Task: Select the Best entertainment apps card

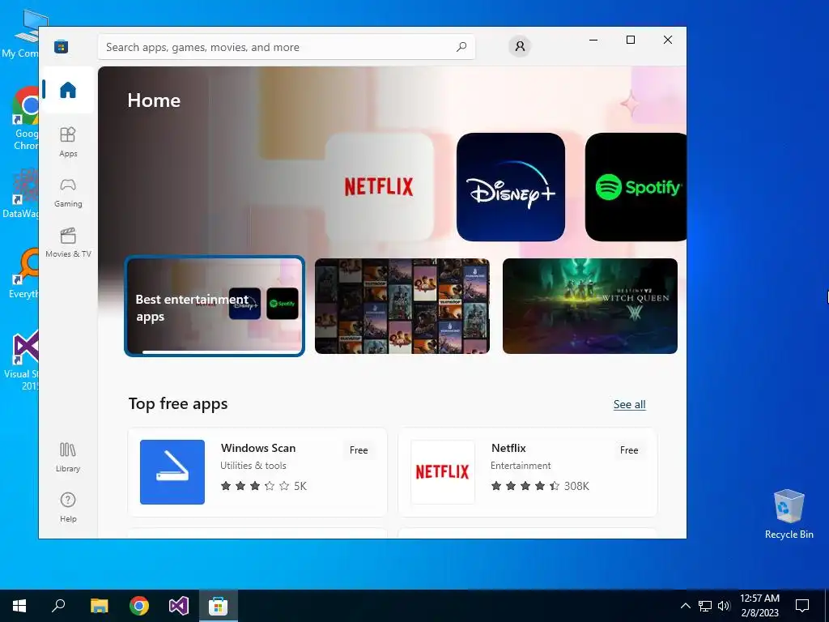Action: pos(214,306)
